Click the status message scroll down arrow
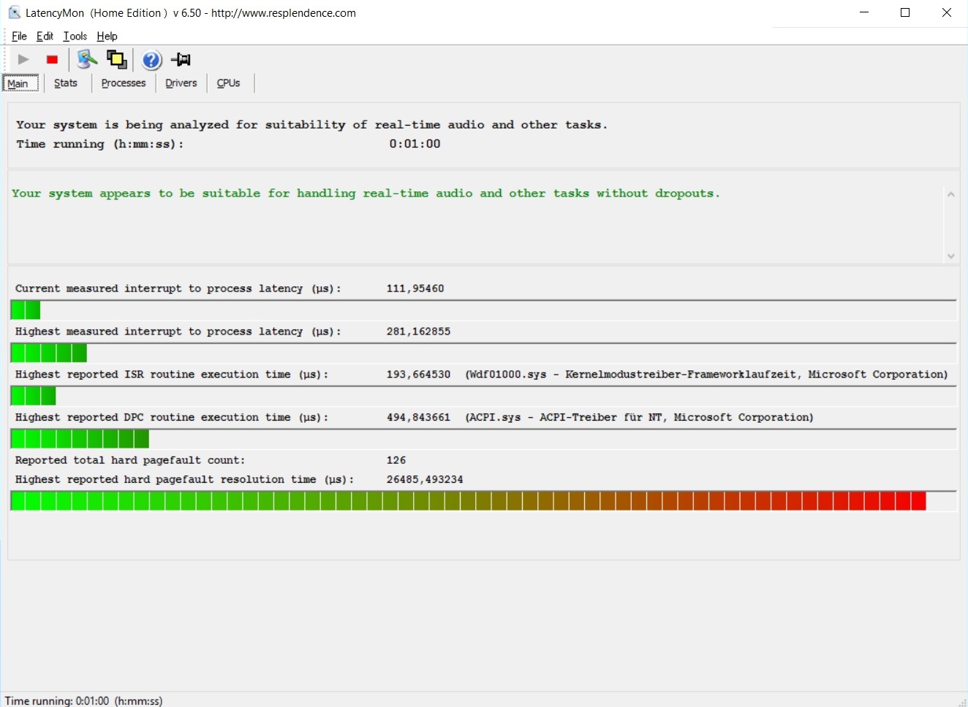Image resolution: width=968 pixels, height=707 pixels. coord(950,256)
